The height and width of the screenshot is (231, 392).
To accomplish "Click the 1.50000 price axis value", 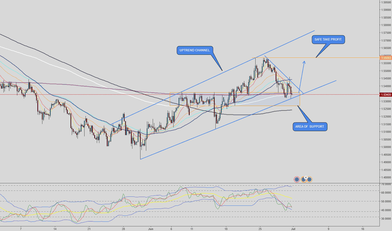I will tap(386, 147).
